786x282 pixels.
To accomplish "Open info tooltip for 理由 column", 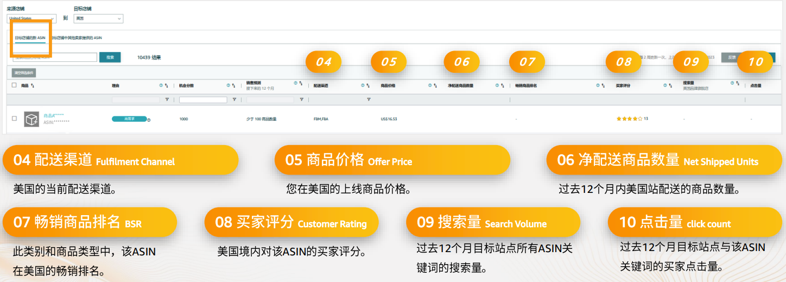I will (161, 85).
